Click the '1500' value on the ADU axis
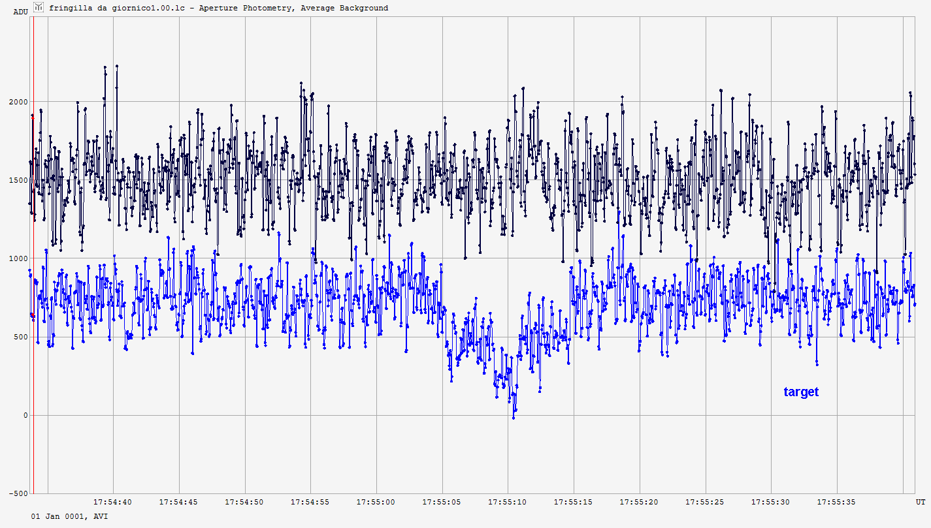This screenshot has width=931, height=528. point(18,180)
